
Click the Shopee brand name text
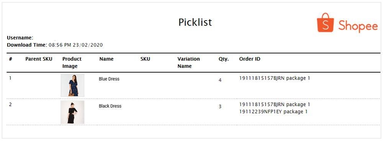tap(358, 26)
